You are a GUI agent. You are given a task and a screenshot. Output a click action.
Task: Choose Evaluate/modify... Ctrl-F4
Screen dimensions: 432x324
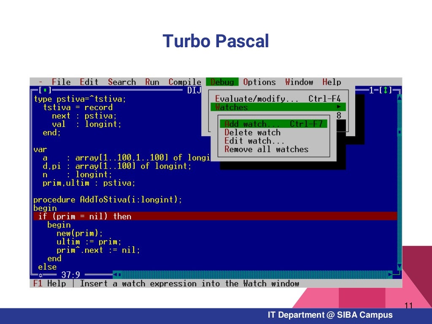point(278,99)
